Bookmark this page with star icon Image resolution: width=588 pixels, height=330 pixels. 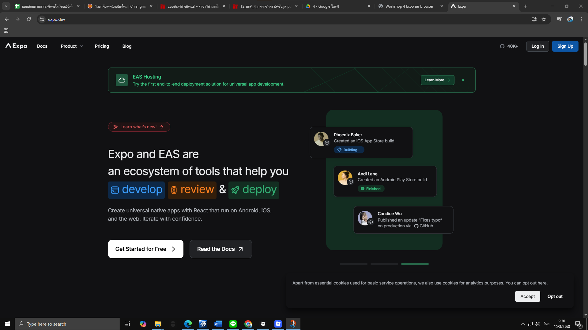[544, 19]
